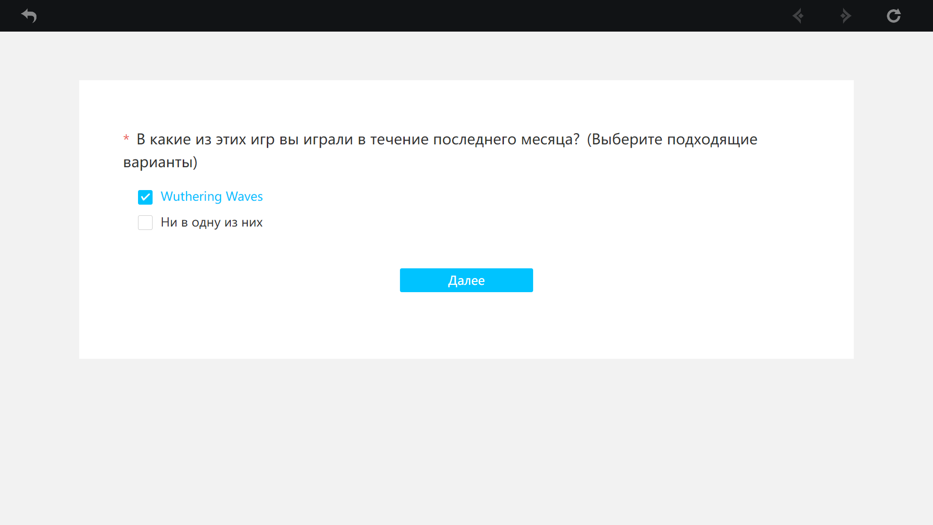
Task: Click the survey question text about games played
Action: 440,151
